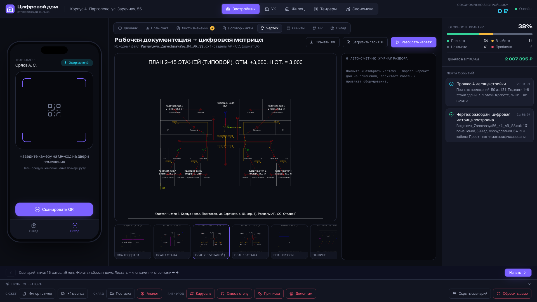Tap the Склад icon in phone bottom bar
Screen dimensions: 537x302
click(34, 228)
